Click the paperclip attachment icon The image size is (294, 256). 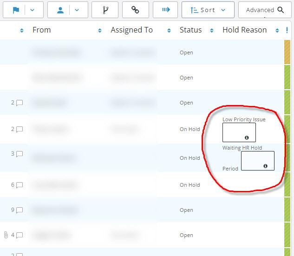[6, 235]
